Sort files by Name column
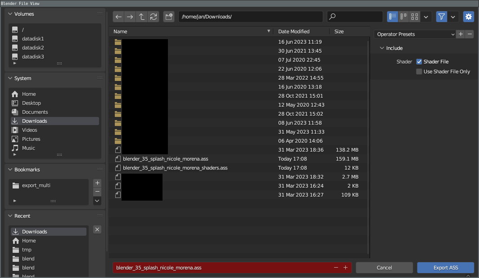 [x=191, y=31]
